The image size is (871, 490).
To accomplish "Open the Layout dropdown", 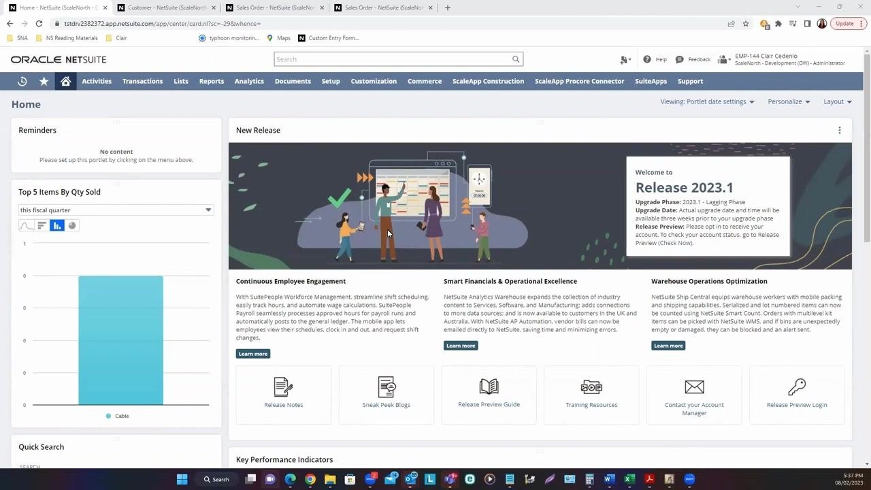I will click(838, 101).
